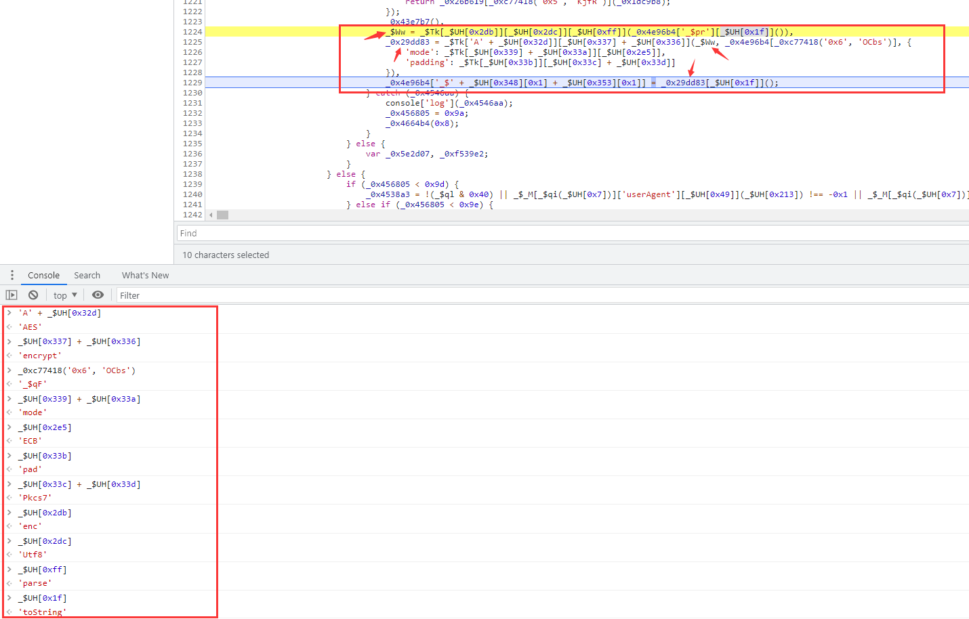Image resolution: width=969 pixels, height=619 pixels.
Task: Click the 'toString' result in console
Action: click(42, 612)
